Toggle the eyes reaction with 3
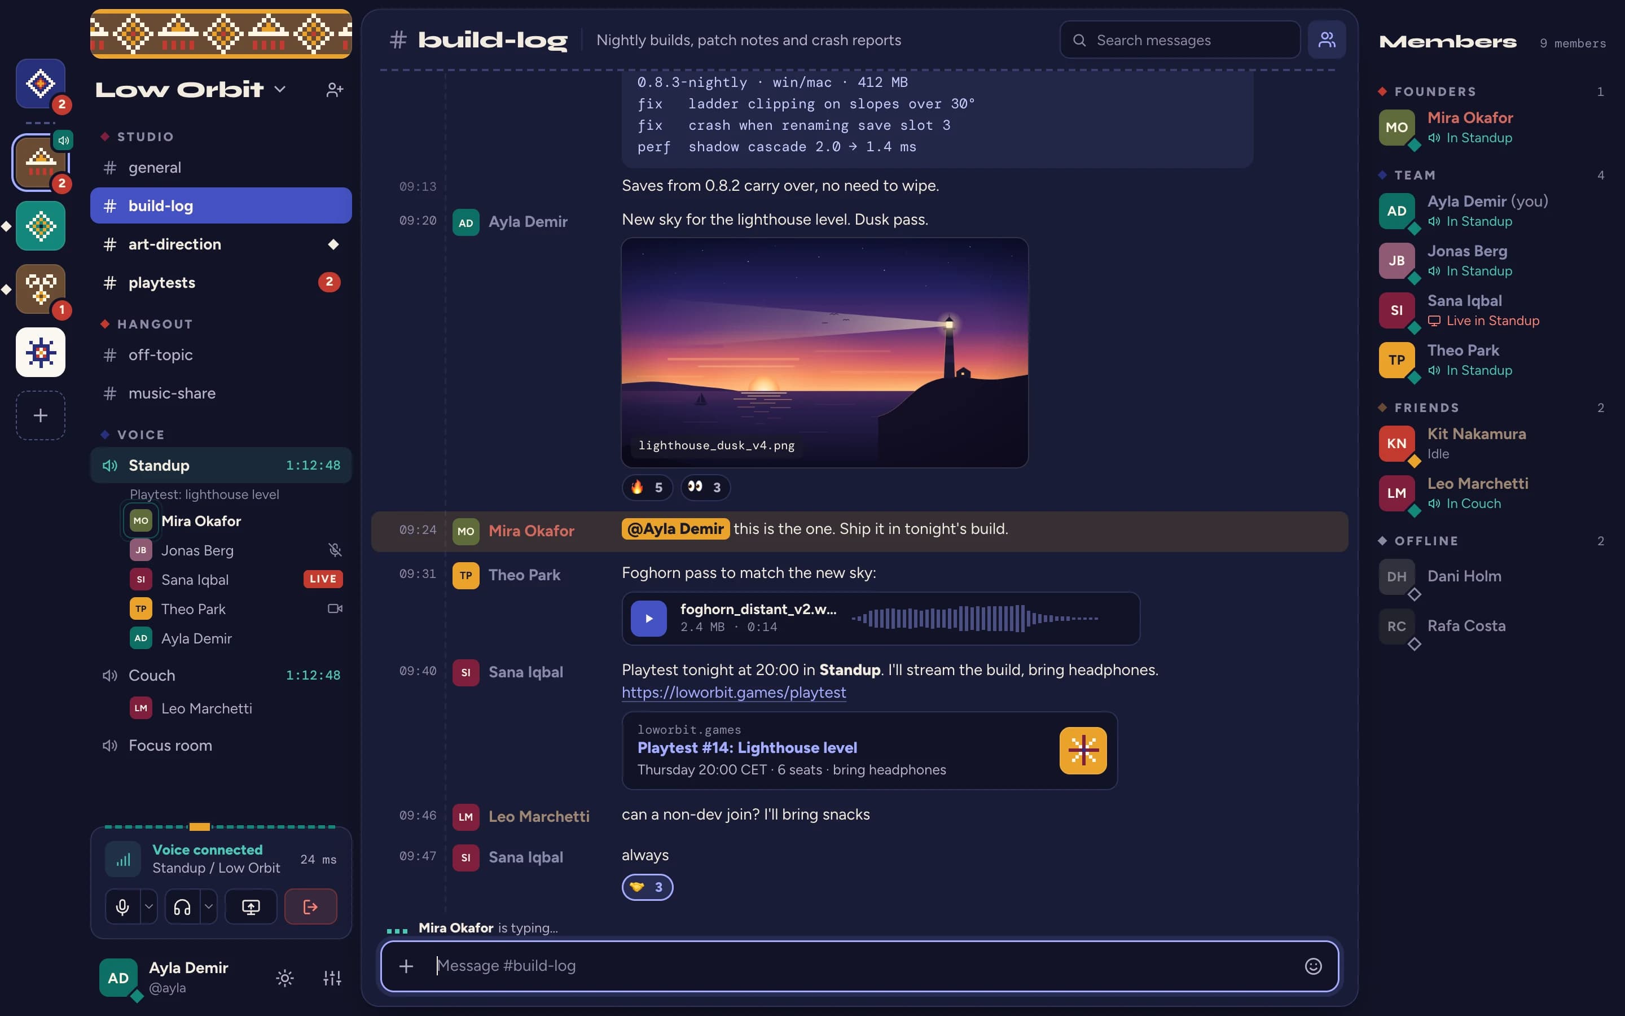The height and width of the screenshot is (1016, 1625). (705, 487)
